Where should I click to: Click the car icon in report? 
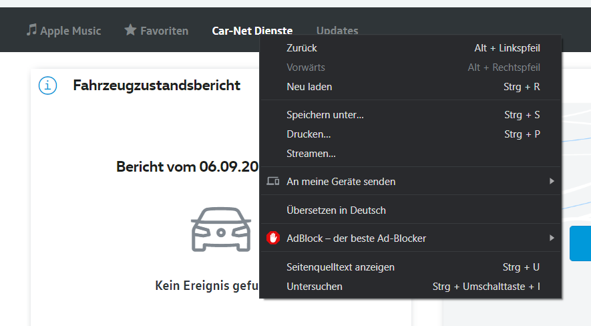tap(221, 229)
